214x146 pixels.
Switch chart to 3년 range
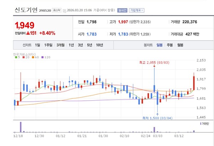pyautogui.click(x=81, y=45)
